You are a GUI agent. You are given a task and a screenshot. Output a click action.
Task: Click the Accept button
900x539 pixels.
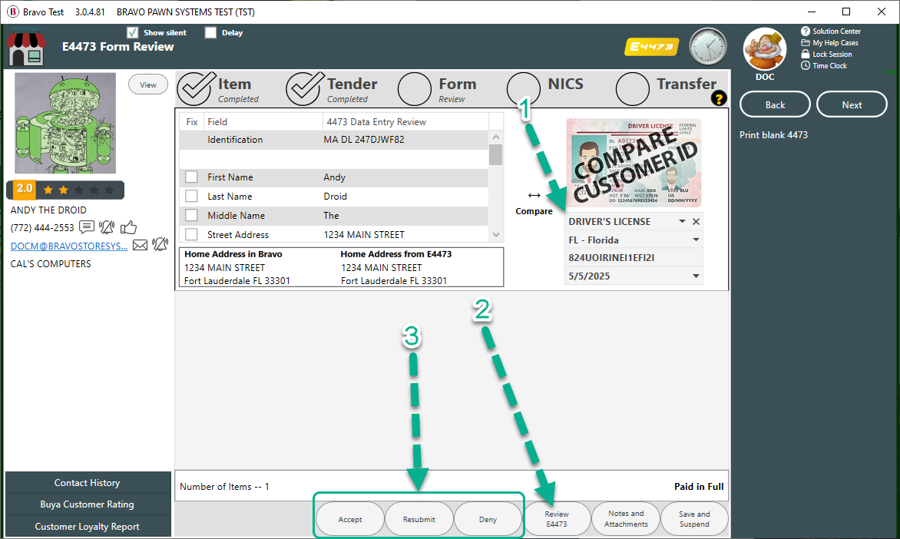[349, 519]
